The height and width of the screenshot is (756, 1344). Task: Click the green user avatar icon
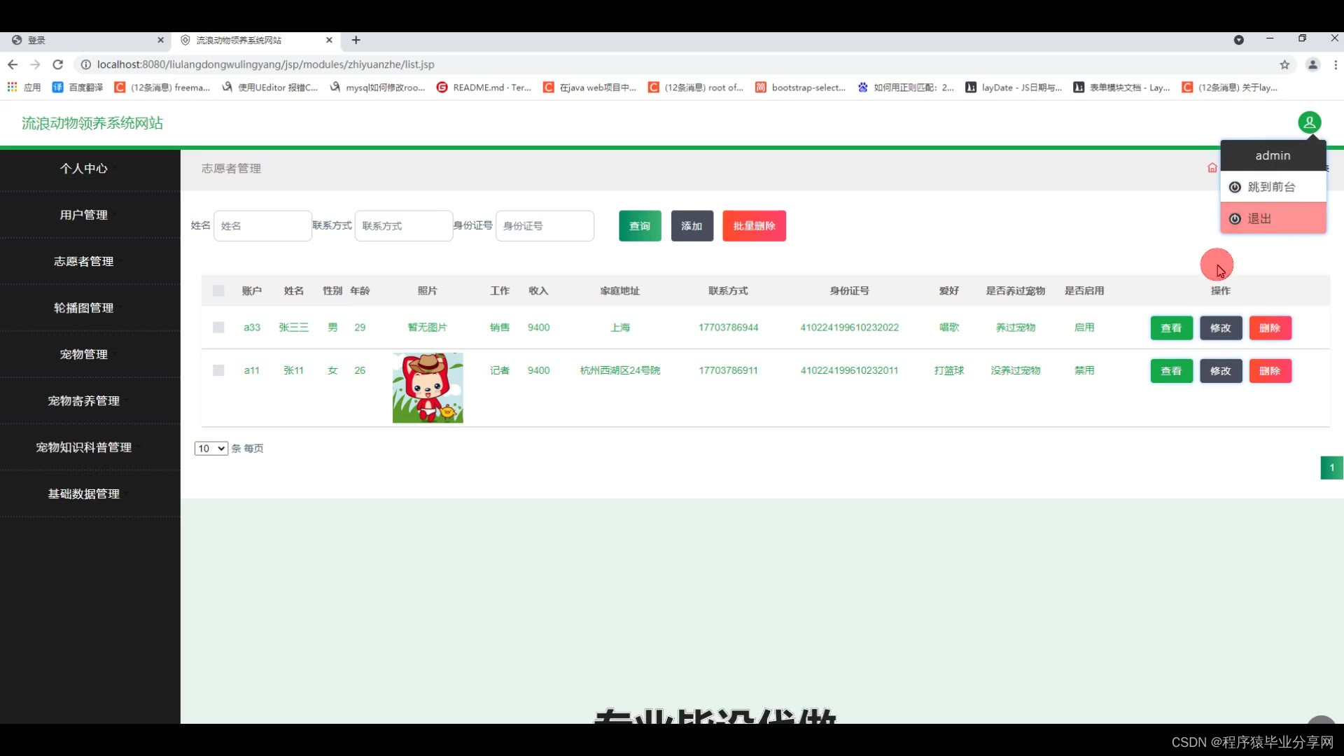(1309, 122)
